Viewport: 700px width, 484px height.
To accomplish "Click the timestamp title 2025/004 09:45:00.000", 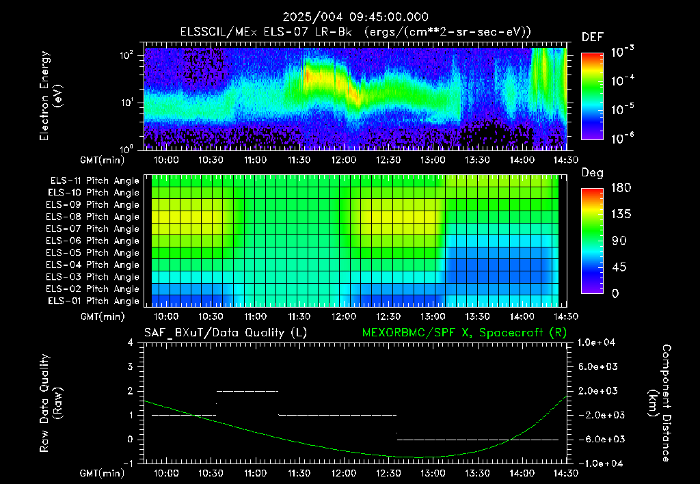I will click(x=355, y=17).
